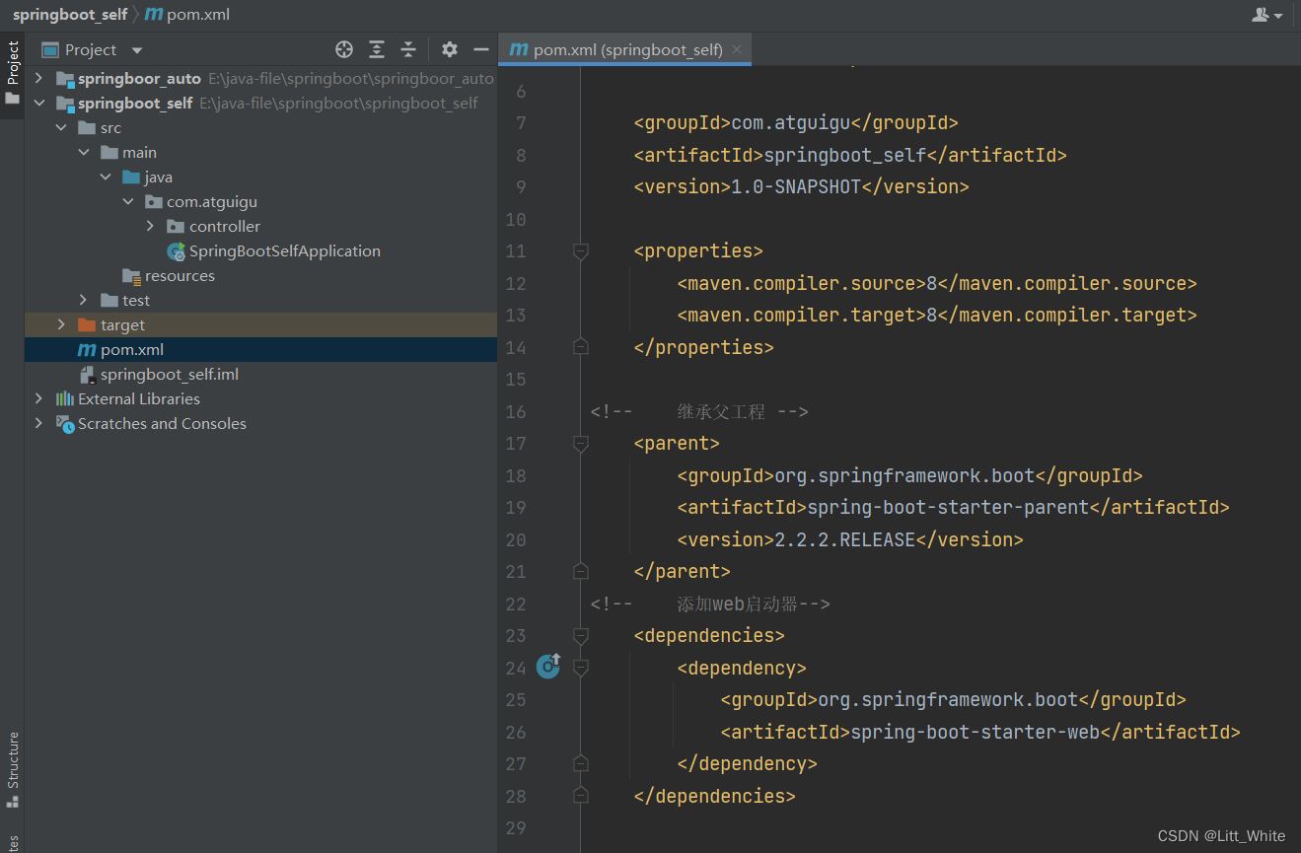Open Project panel settings gear
Screen dimensions: 1301x853
coord(450,49)
